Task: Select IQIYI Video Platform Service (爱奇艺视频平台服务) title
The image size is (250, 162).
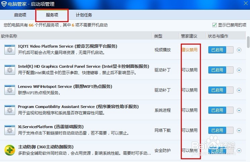Action: pyautogui.click(x=68, y=46)
